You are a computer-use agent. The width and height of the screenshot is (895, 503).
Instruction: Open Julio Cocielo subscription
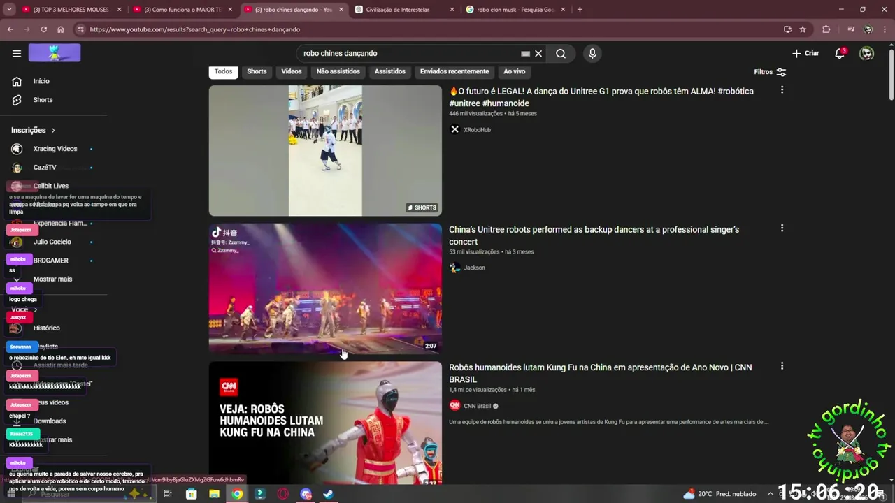(x=52, y=242)
